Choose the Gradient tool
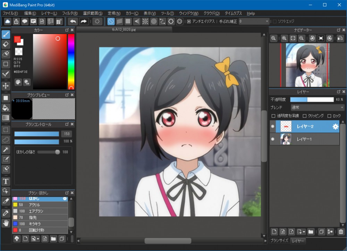The height and width of the screenshot is (251, 347). coord(6,118)
